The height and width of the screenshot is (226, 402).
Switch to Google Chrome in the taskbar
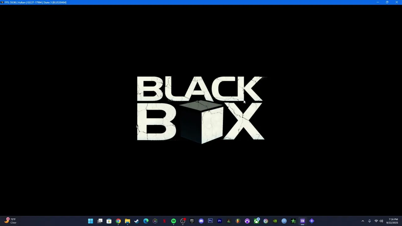(x=118, y=221)
